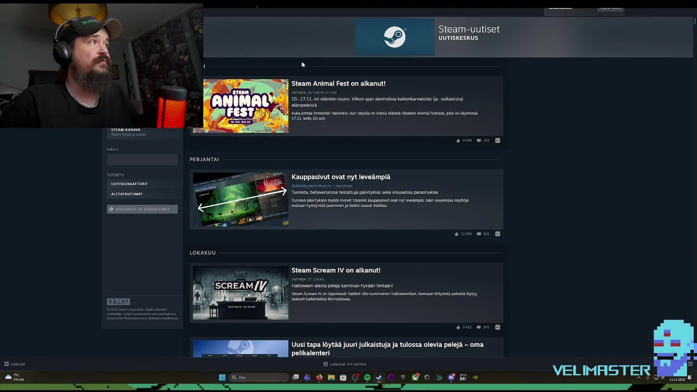Open NVIDIA app from the taskbar
This screenshot has width=697, height=392.
click(475, 377)
